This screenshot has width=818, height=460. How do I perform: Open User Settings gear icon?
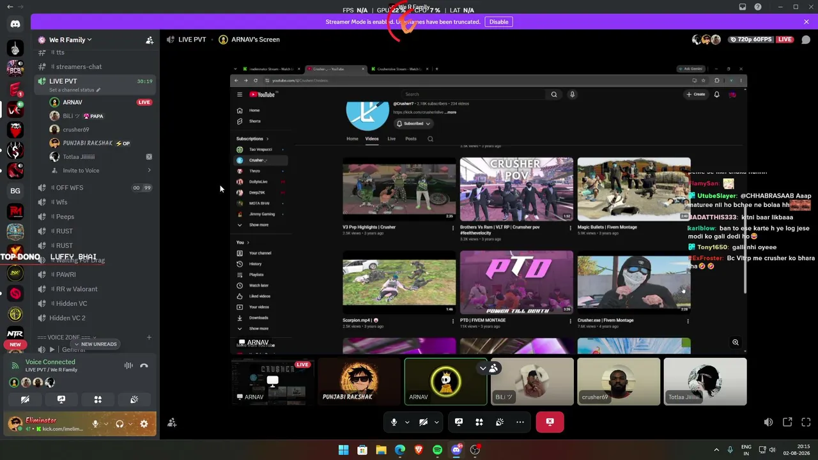144,424
